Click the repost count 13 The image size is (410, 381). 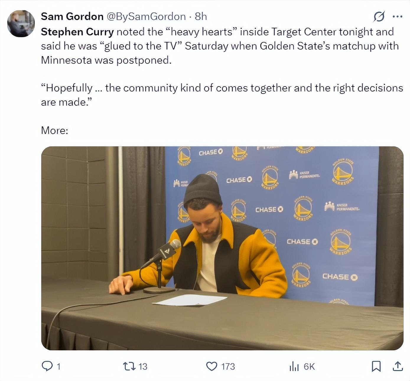click(x=143, y=367)
